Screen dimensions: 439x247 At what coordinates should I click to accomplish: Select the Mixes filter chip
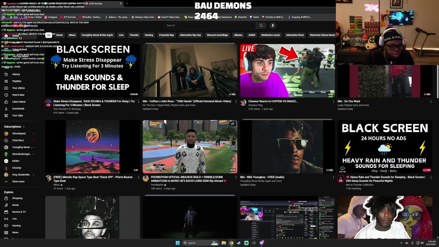tap(72, 35)
